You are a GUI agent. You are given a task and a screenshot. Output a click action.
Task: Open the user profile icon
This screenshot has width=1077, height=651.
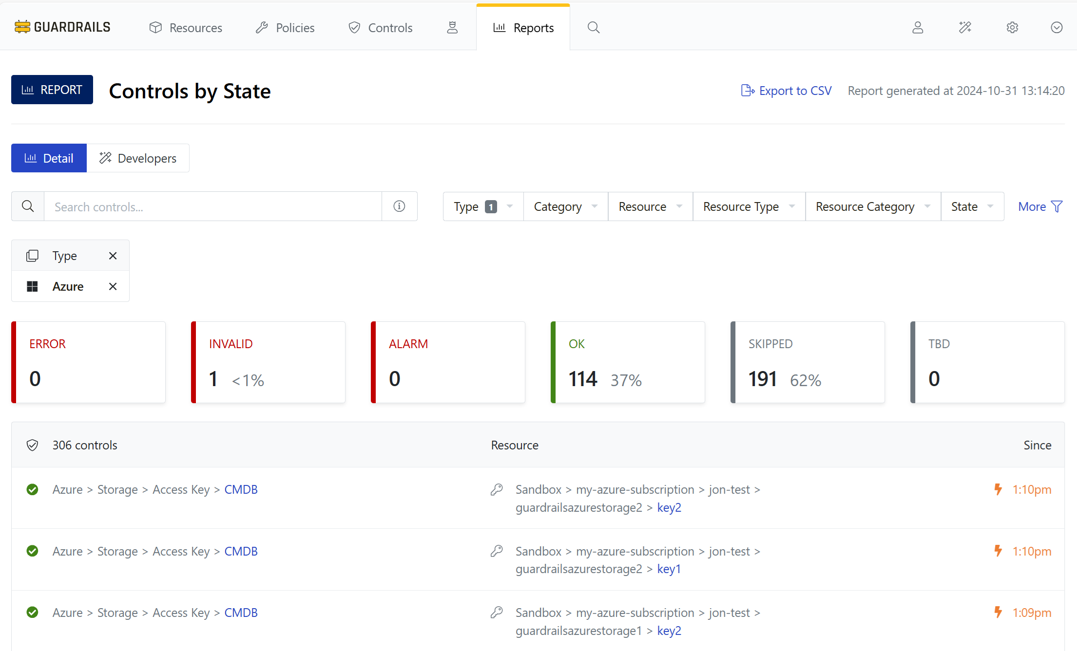[918, 28]
